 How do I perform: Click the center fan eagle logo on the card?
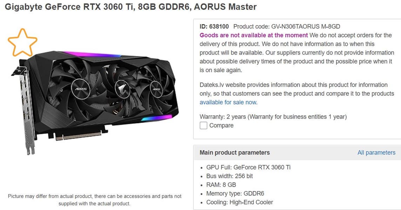pos(122,88)
